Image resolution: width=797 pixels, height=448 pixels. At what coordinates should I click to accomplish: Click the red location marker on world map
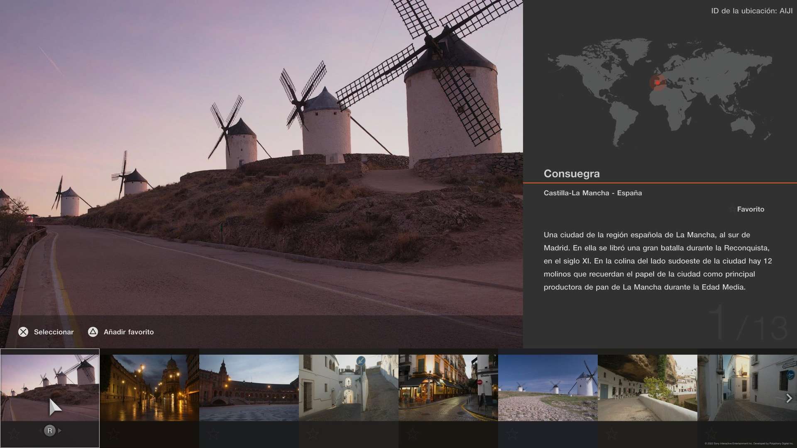pos(658,83)
